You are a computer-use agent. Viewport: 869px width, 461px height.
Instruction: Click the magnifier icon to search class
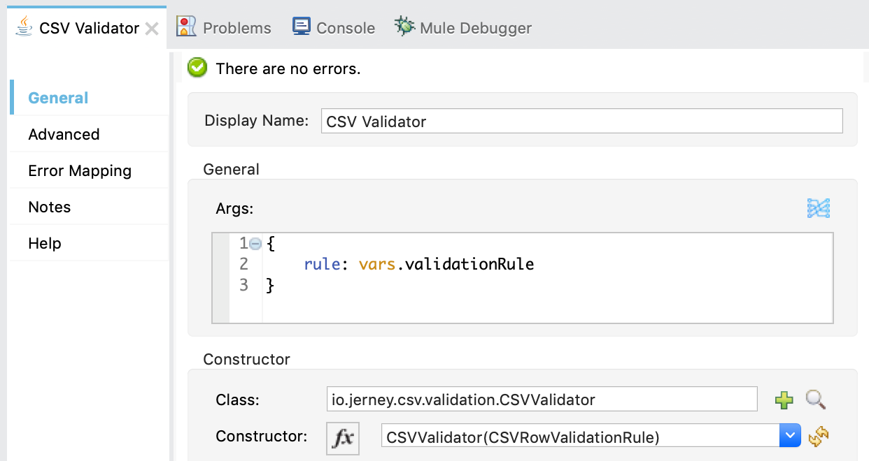coord(816,400)
